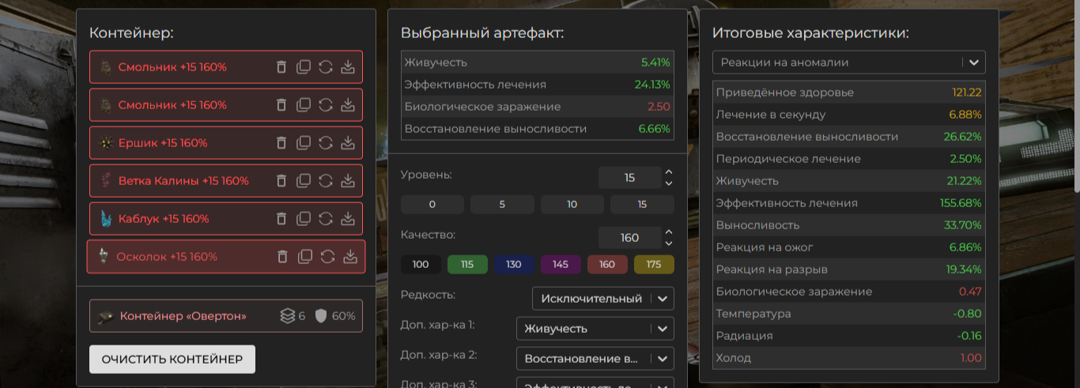1080x388 pixels.
Task: Click the Качество input field showing 160
Action: click(629, 238)
